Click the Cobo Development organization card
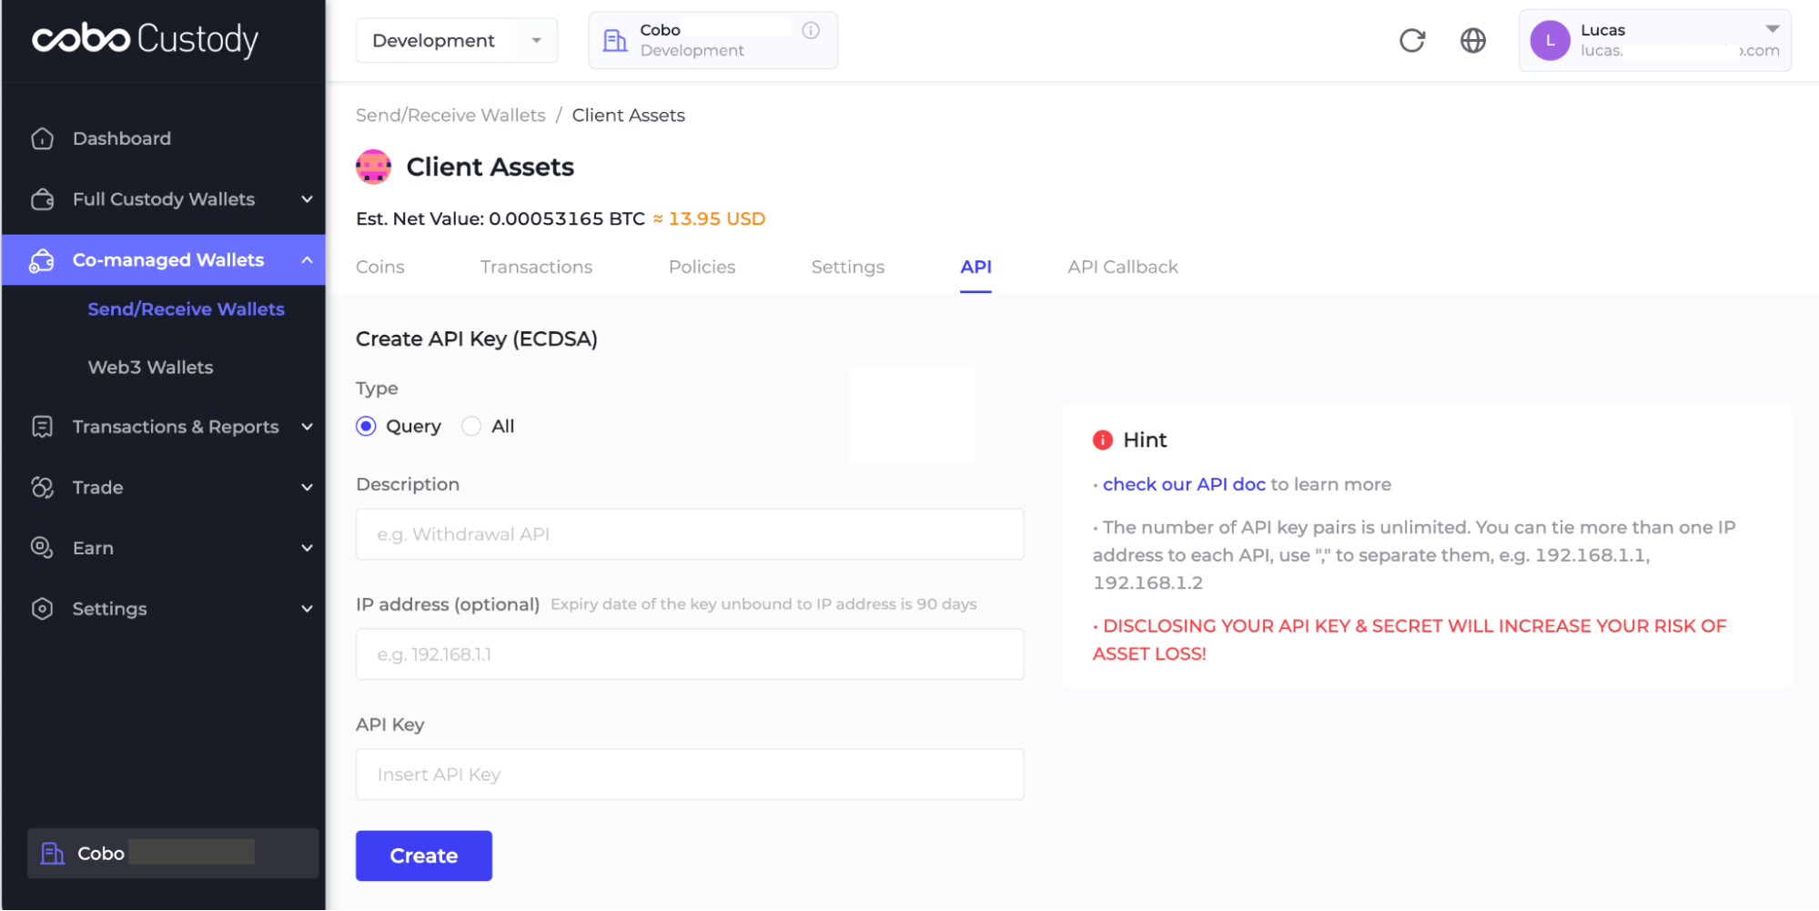Viewport: 1819px width, 911px height. tap(713, 41)
